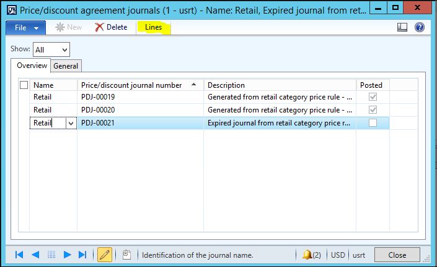Select the Overview tab
The width and height of the screenshot is (437, 267).
coord(32,66)
